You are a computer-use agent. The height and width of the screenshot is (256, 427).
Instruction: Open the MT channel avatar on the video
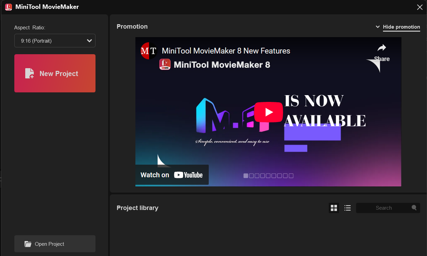coord(148,51)
